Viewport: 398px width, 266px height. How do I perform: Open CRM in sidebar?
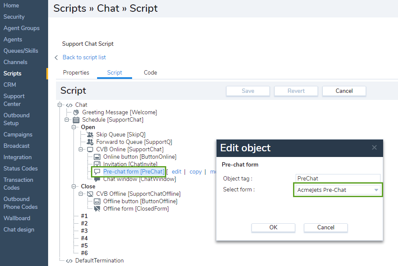(x=10, y=85)
